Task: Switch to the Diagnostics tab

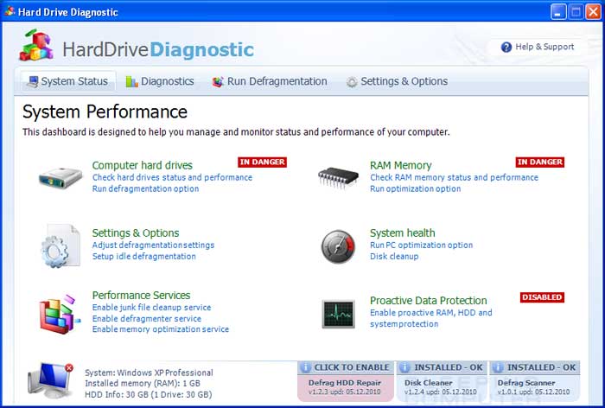Action: (160, 81)
